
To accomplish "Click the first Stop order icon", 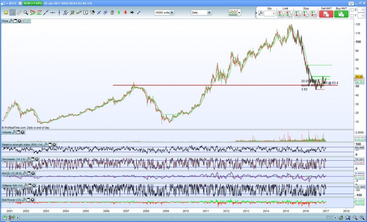I will click(x=298, y=14).
